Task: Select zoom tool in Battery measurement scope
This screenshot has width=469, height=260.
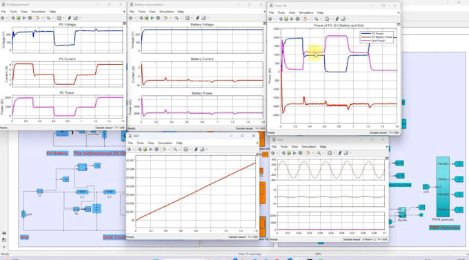Action: click(x=177, y=18)
